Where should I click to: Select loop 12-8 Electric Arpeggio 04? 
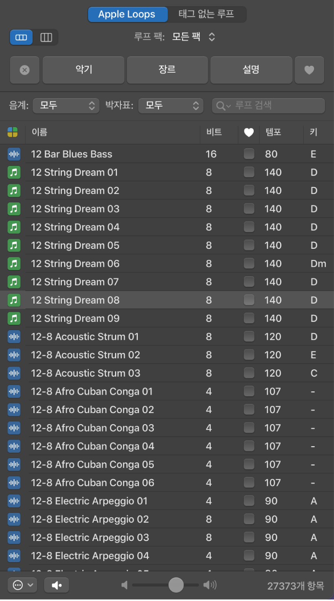(x=167, y=556)
